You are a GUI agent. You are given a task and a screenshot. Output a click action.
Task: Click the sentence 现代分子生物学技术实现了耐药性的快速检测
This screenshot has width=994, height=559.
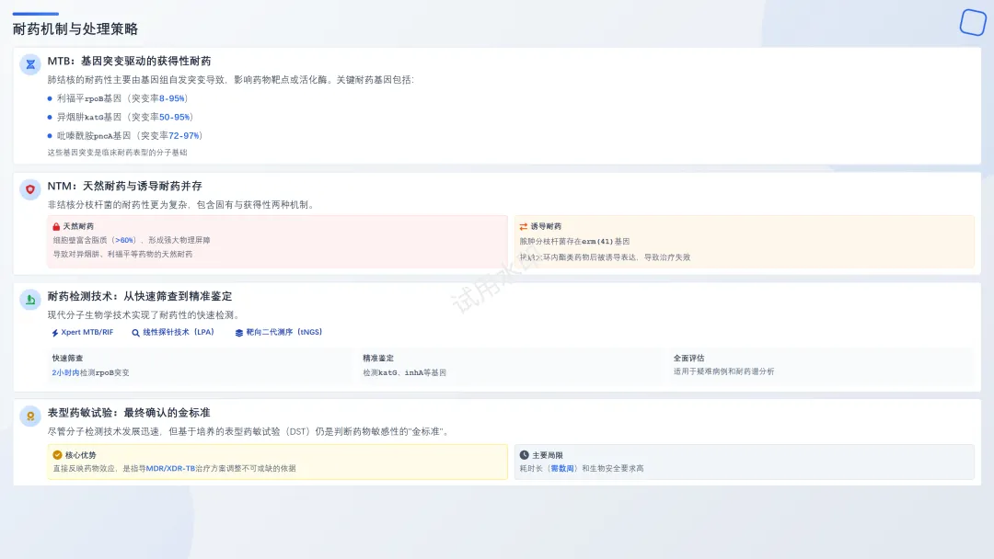click(x=144, y=315)
